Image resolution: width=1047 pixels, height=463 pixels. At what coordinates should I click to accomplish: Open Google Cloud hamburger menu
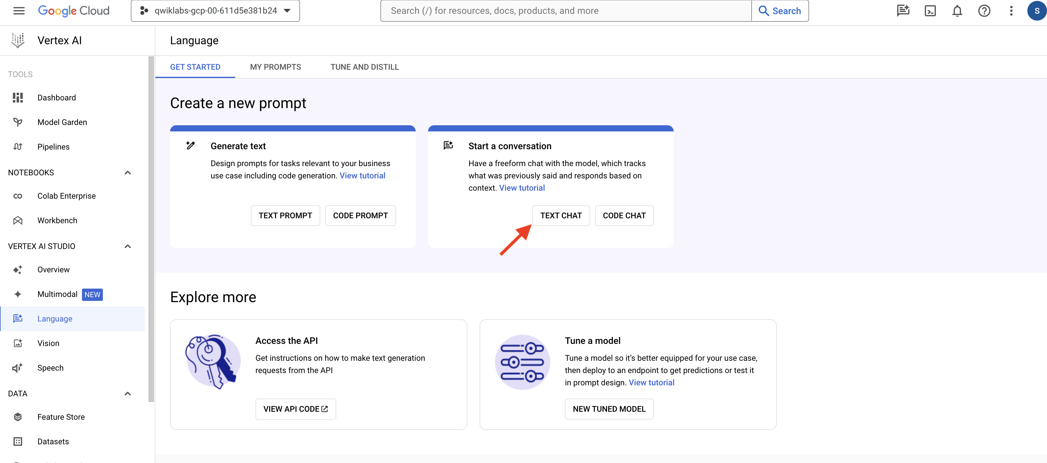click(19, 11)
